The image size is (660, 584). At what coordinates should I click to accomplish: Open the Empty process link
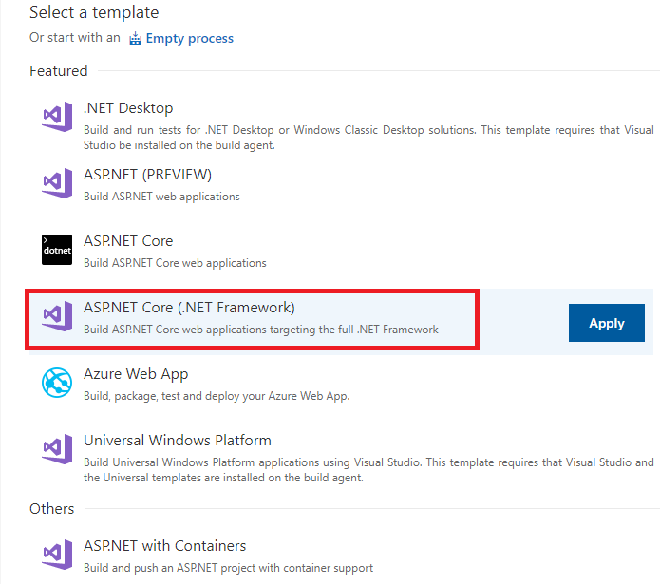(x=189, y=38)
